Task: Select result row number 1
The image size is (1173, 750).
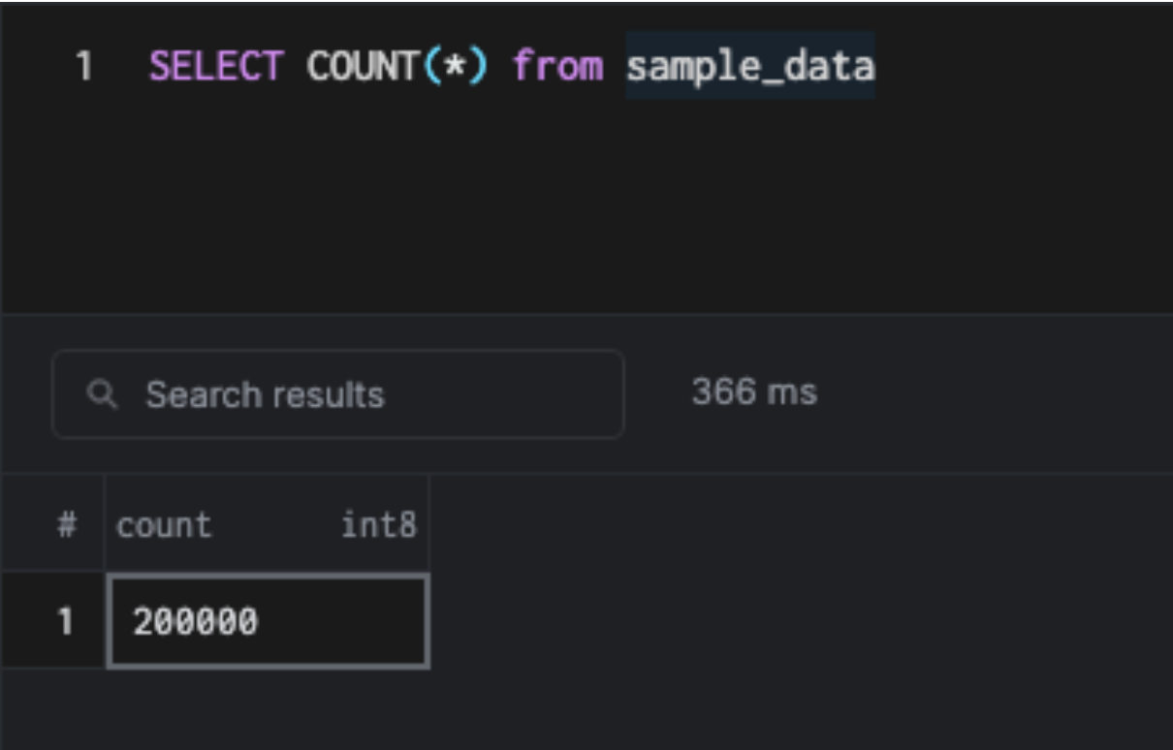Action: point(65,621)
